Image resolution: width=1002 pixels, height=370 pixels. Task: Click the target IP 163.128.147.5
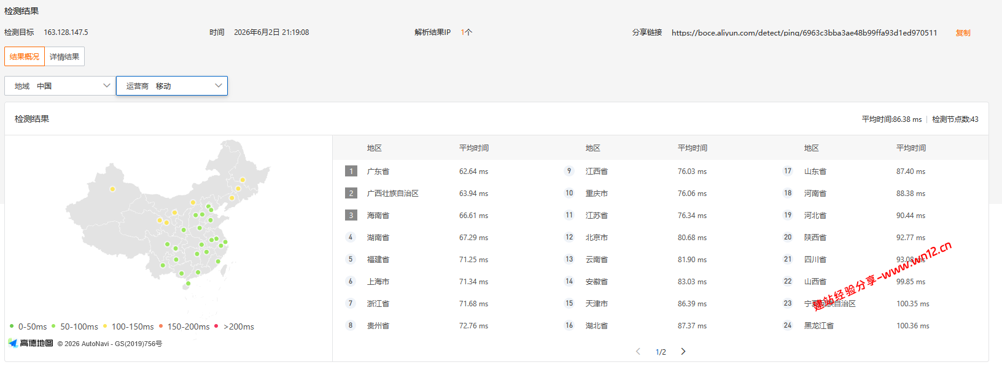pos(66,32)
